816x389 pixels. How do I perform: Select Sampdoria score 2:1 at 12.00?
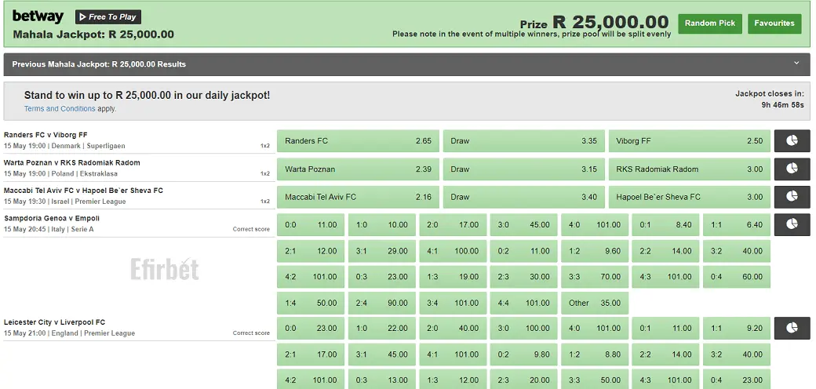pos(311,251)
